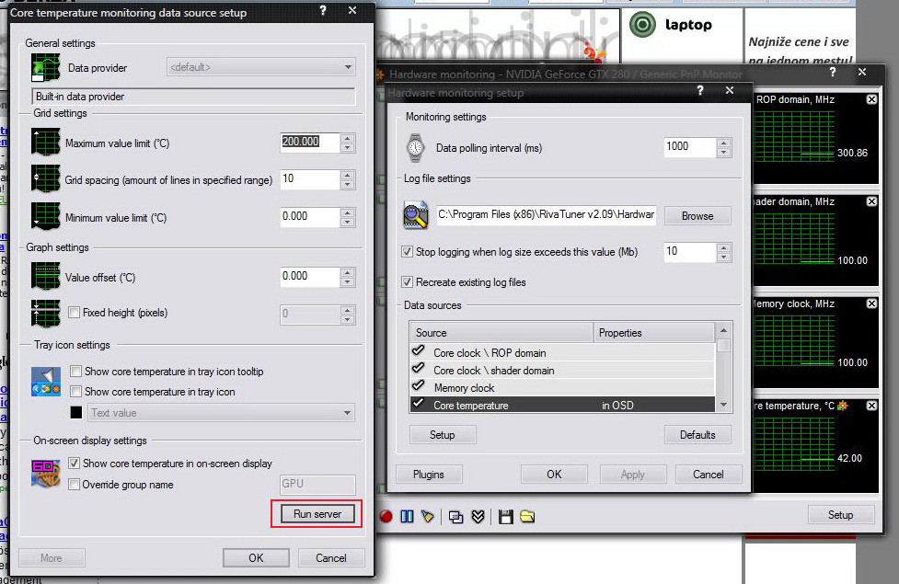Untick the Core clock \ ROP domain checkmark
This screenshot has height=584, width=899.
click(x=419, y=351)
